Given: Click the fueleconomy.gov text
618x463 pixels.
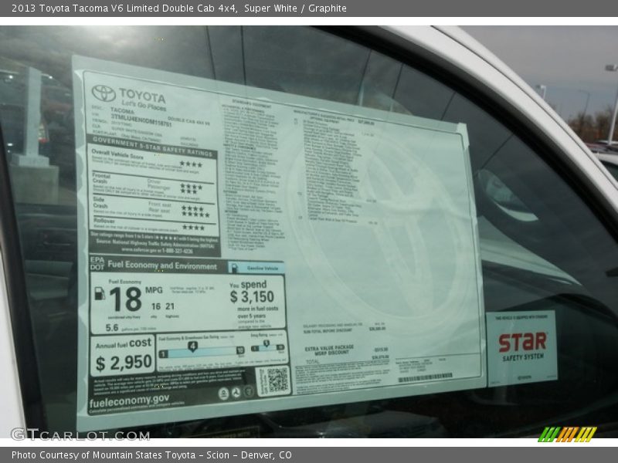Looking at the screenshot, I should coord(129,400).
